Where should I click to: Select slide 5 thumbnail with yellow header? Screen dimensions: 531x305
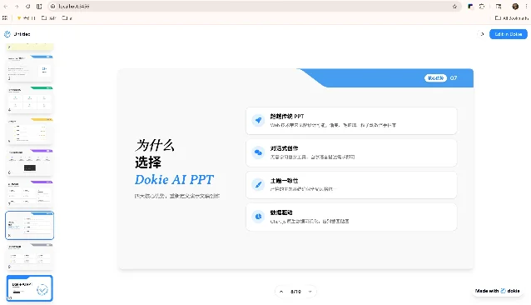30,131
